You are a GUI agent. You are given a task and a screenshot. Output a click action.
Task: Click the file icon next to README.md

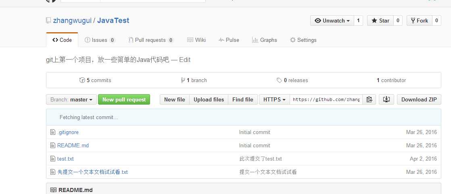[x=52, y=145]
